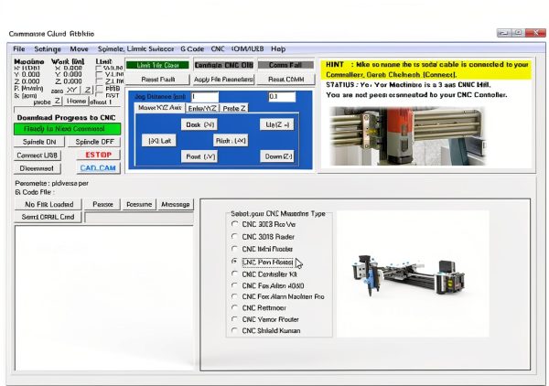Image resolution: width=549 pixels, height=386 pixels.
Task: Jog left with the (-X) Left button
Action: [159, 141]
